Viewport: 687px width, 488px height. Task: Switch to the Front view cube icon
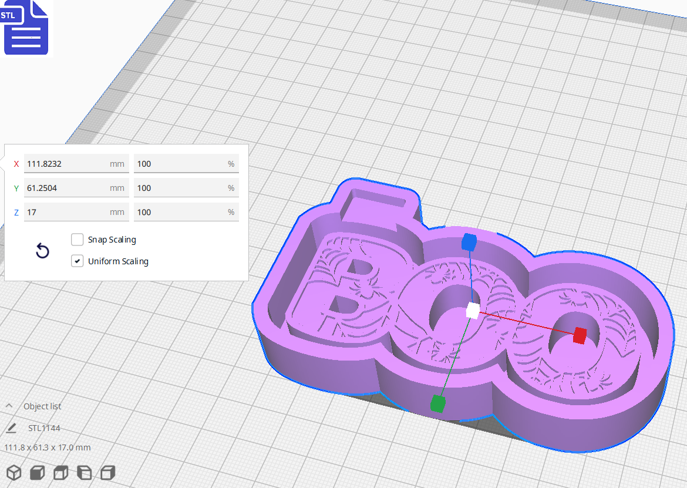point(36,473)
